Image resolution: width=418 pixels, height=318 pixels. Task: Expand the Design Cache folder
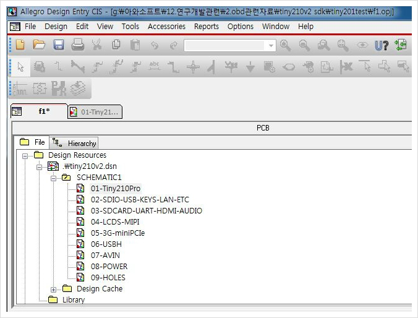[53, 290]
